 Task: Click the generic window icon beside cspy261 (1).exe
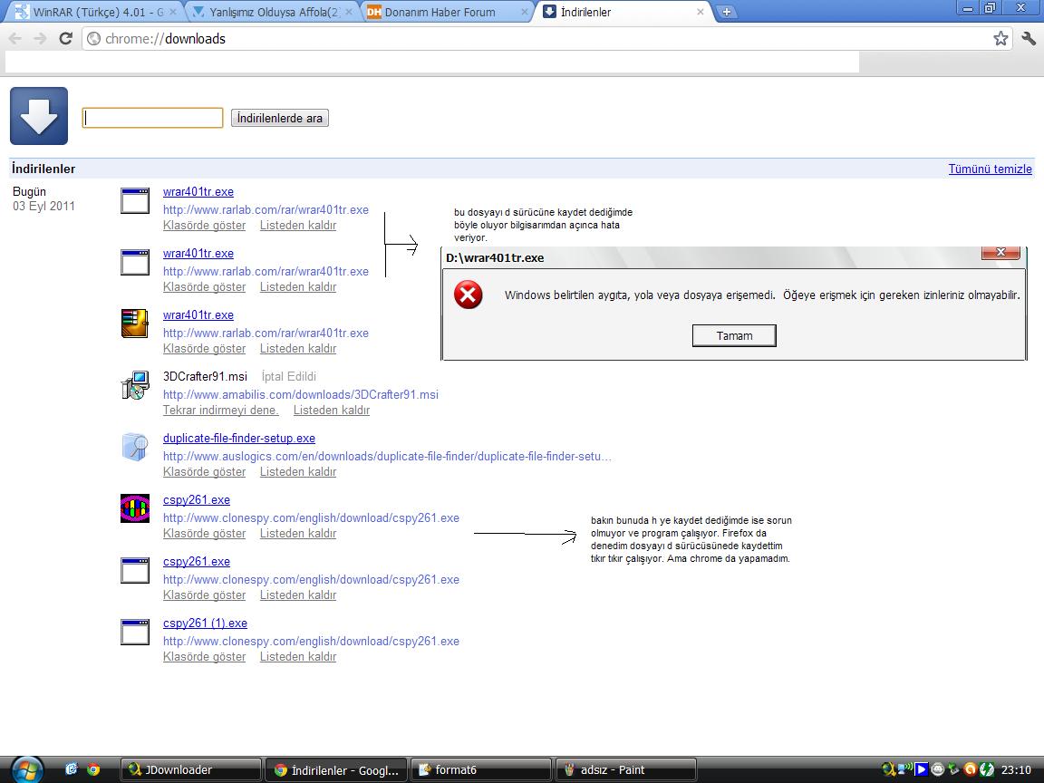[134, 632]
